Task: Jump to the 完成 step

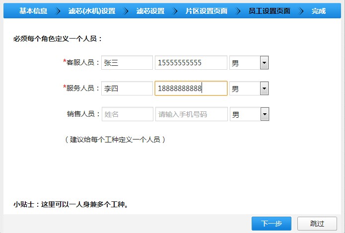Action: pyautogui.click(x=319, y=11)
